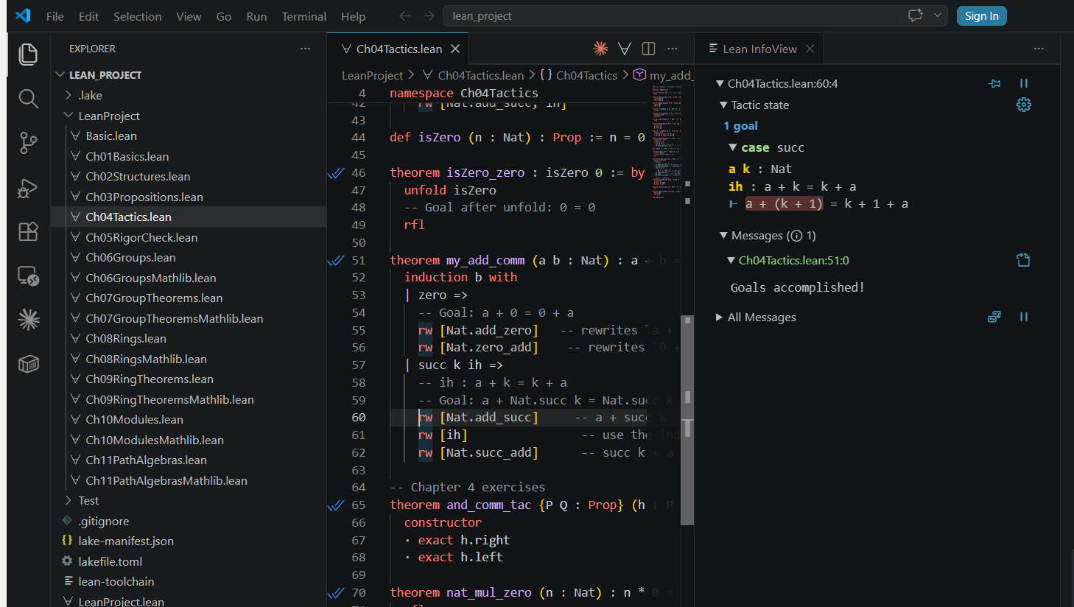Go forward with the navigation arrow

tap(429, 16)
